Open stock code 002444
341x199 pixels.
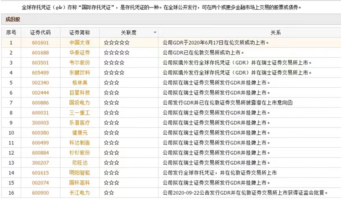[x=41, y=93]
